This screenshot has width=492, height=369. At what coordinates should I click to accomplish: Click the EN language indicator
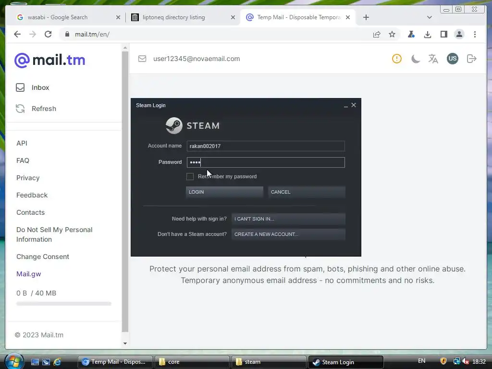tap(421, 361)
